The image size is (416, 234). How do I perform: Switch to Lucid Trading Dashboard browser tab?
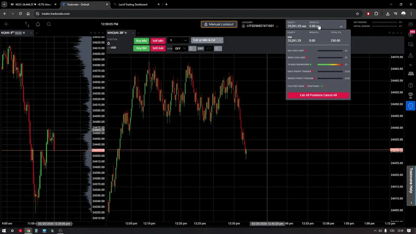pyautogui.click(x=136, y=4)
